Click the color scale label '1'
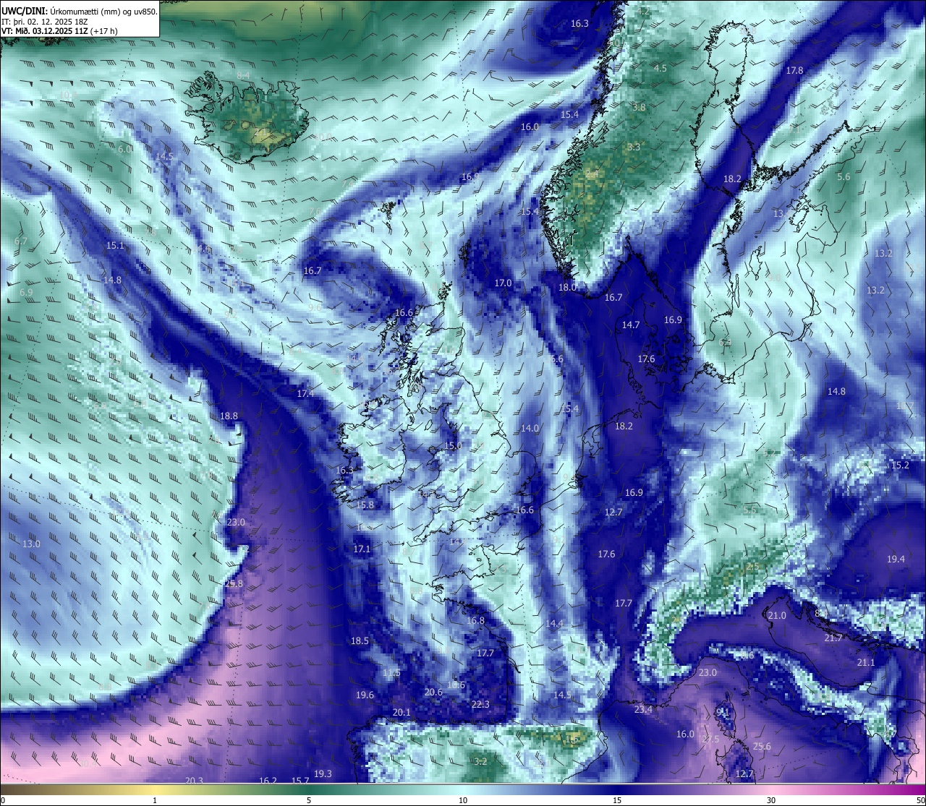This screenshot has width=926, height=806. (155, 800)
